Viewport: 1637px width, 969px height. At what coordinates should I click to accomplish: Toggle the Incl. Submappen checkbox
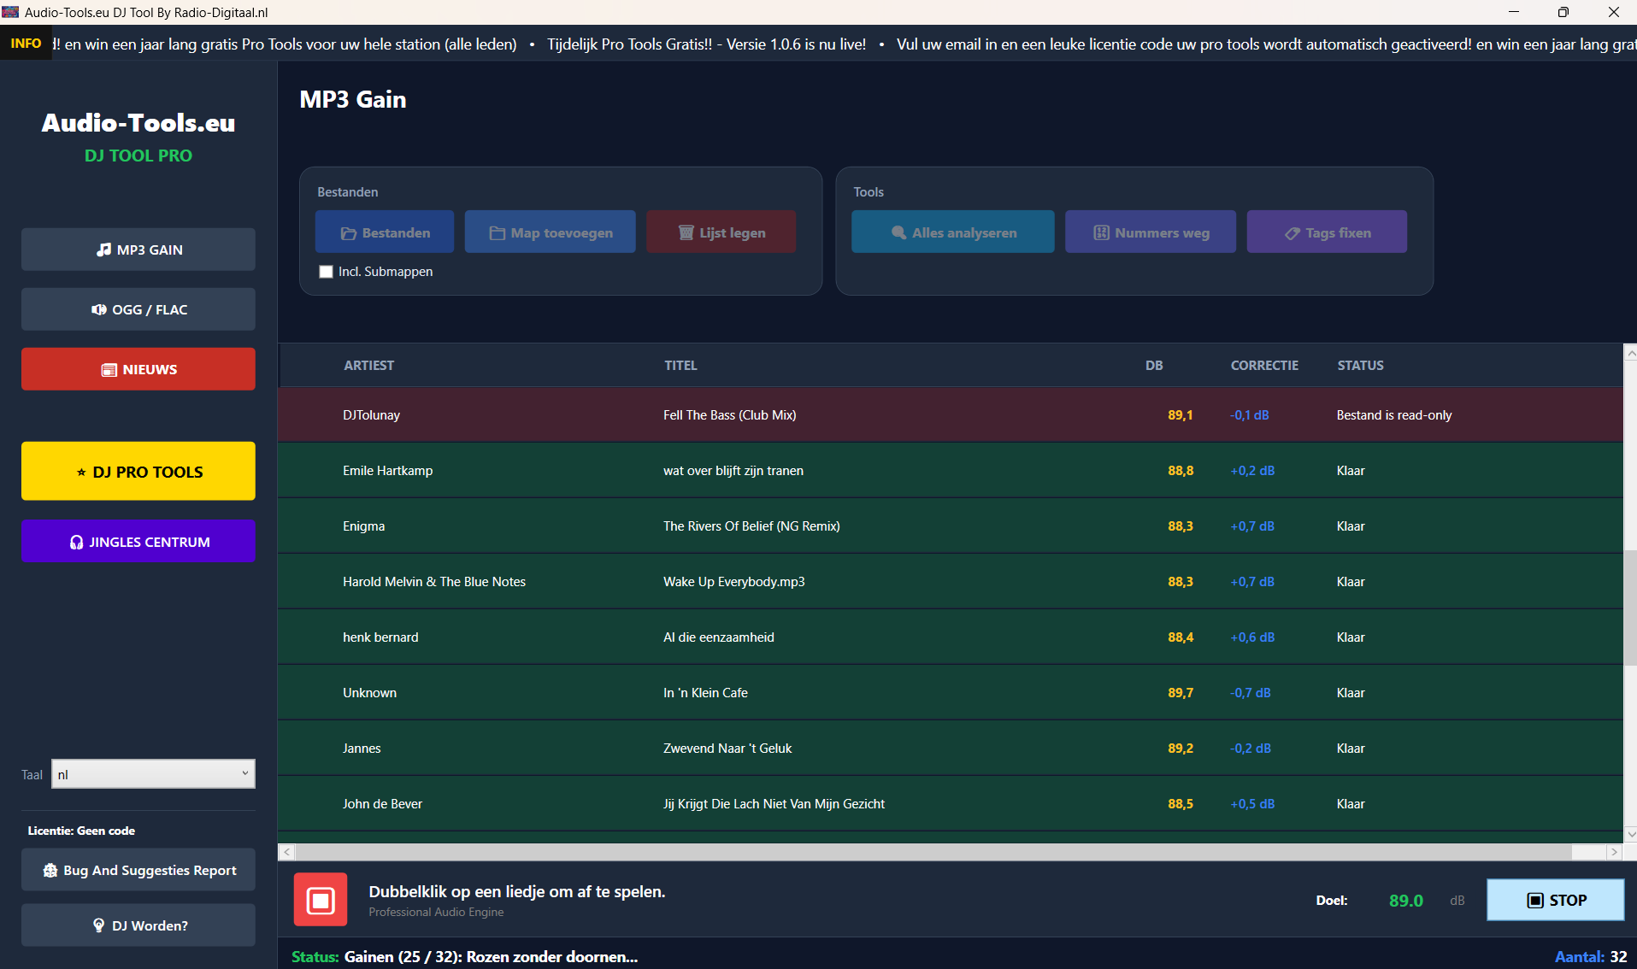coord(326,272)
